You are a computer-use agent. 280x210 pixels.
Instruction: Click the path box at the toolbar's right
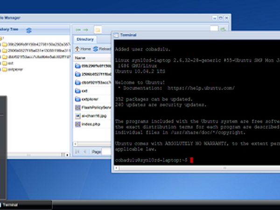(x=214, y=28)
